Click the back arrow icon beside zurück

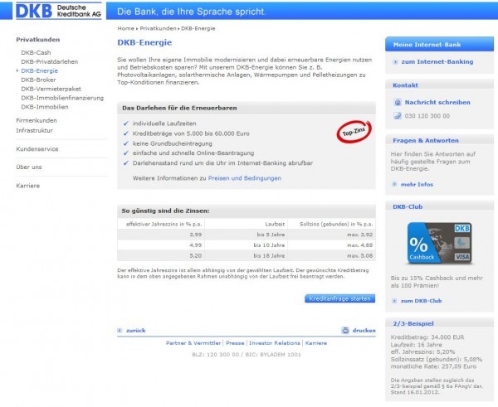(120, 331)
